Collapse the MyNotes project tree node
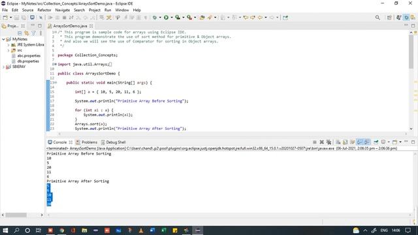Viewport: 418px width, 235px height. (x=4, y=39)
